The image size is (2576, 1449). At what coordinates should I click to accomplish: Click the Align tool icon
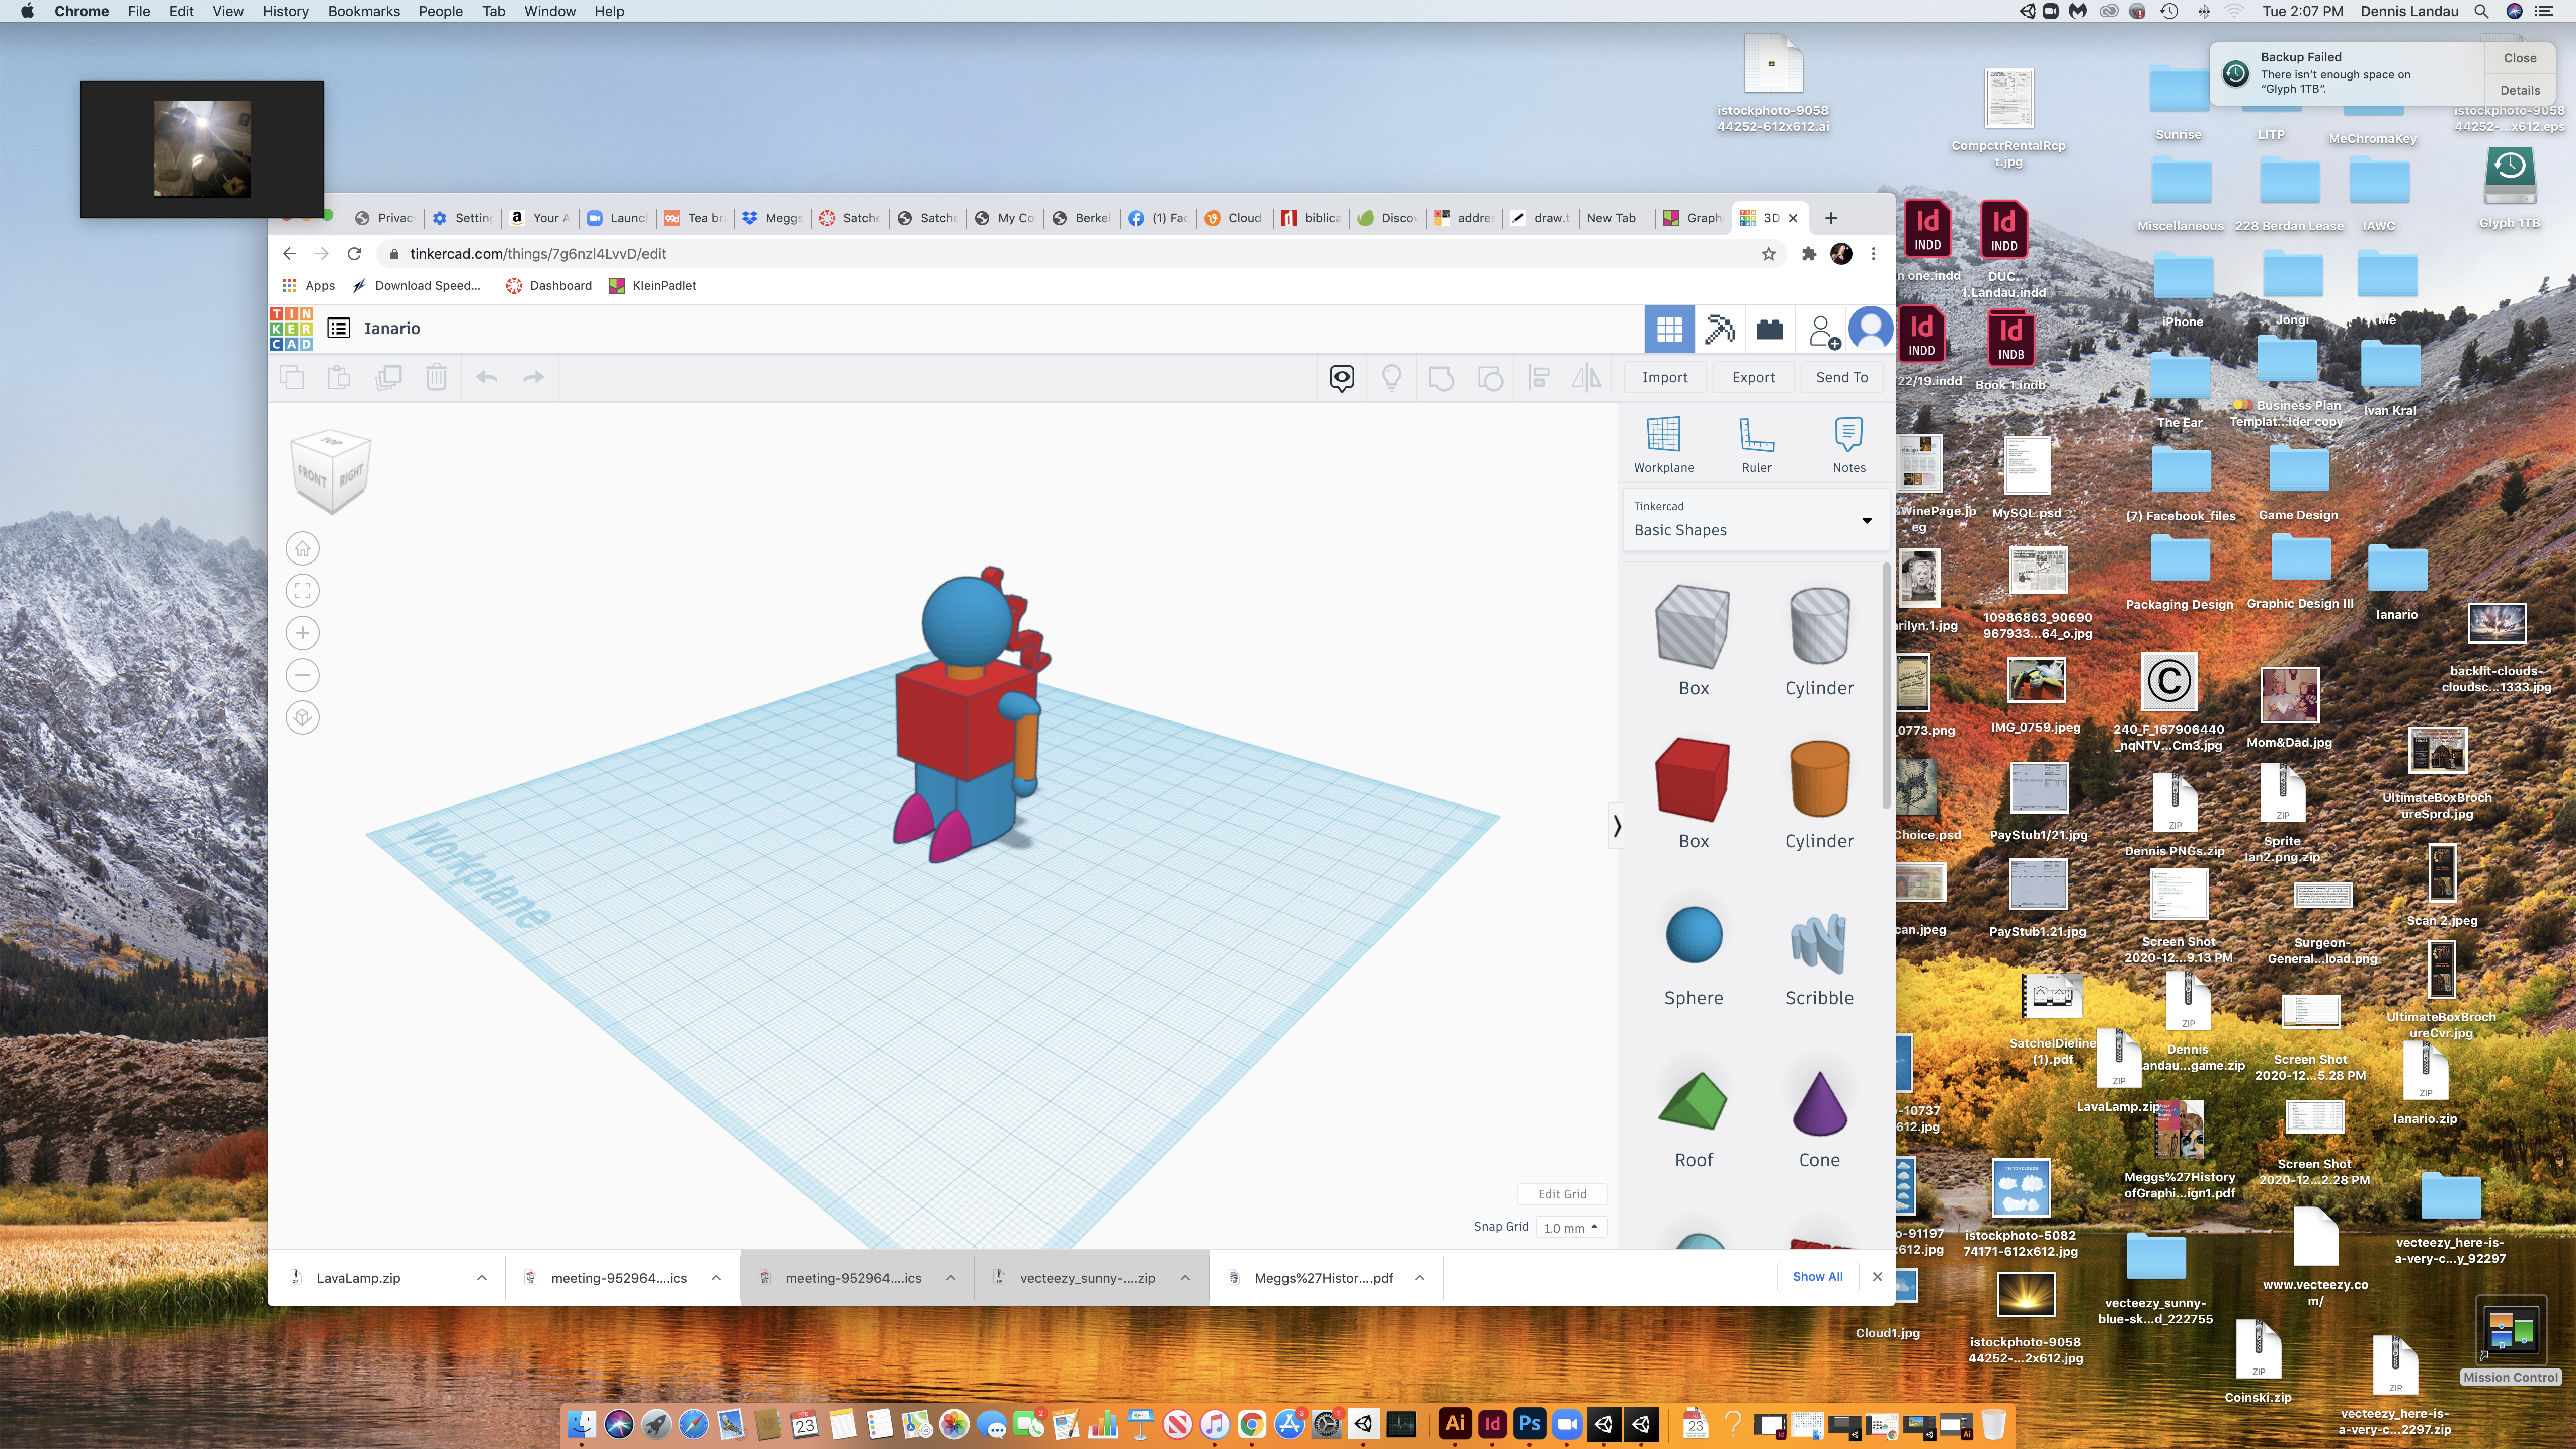pyautogui.click(x=1540, y=378)
